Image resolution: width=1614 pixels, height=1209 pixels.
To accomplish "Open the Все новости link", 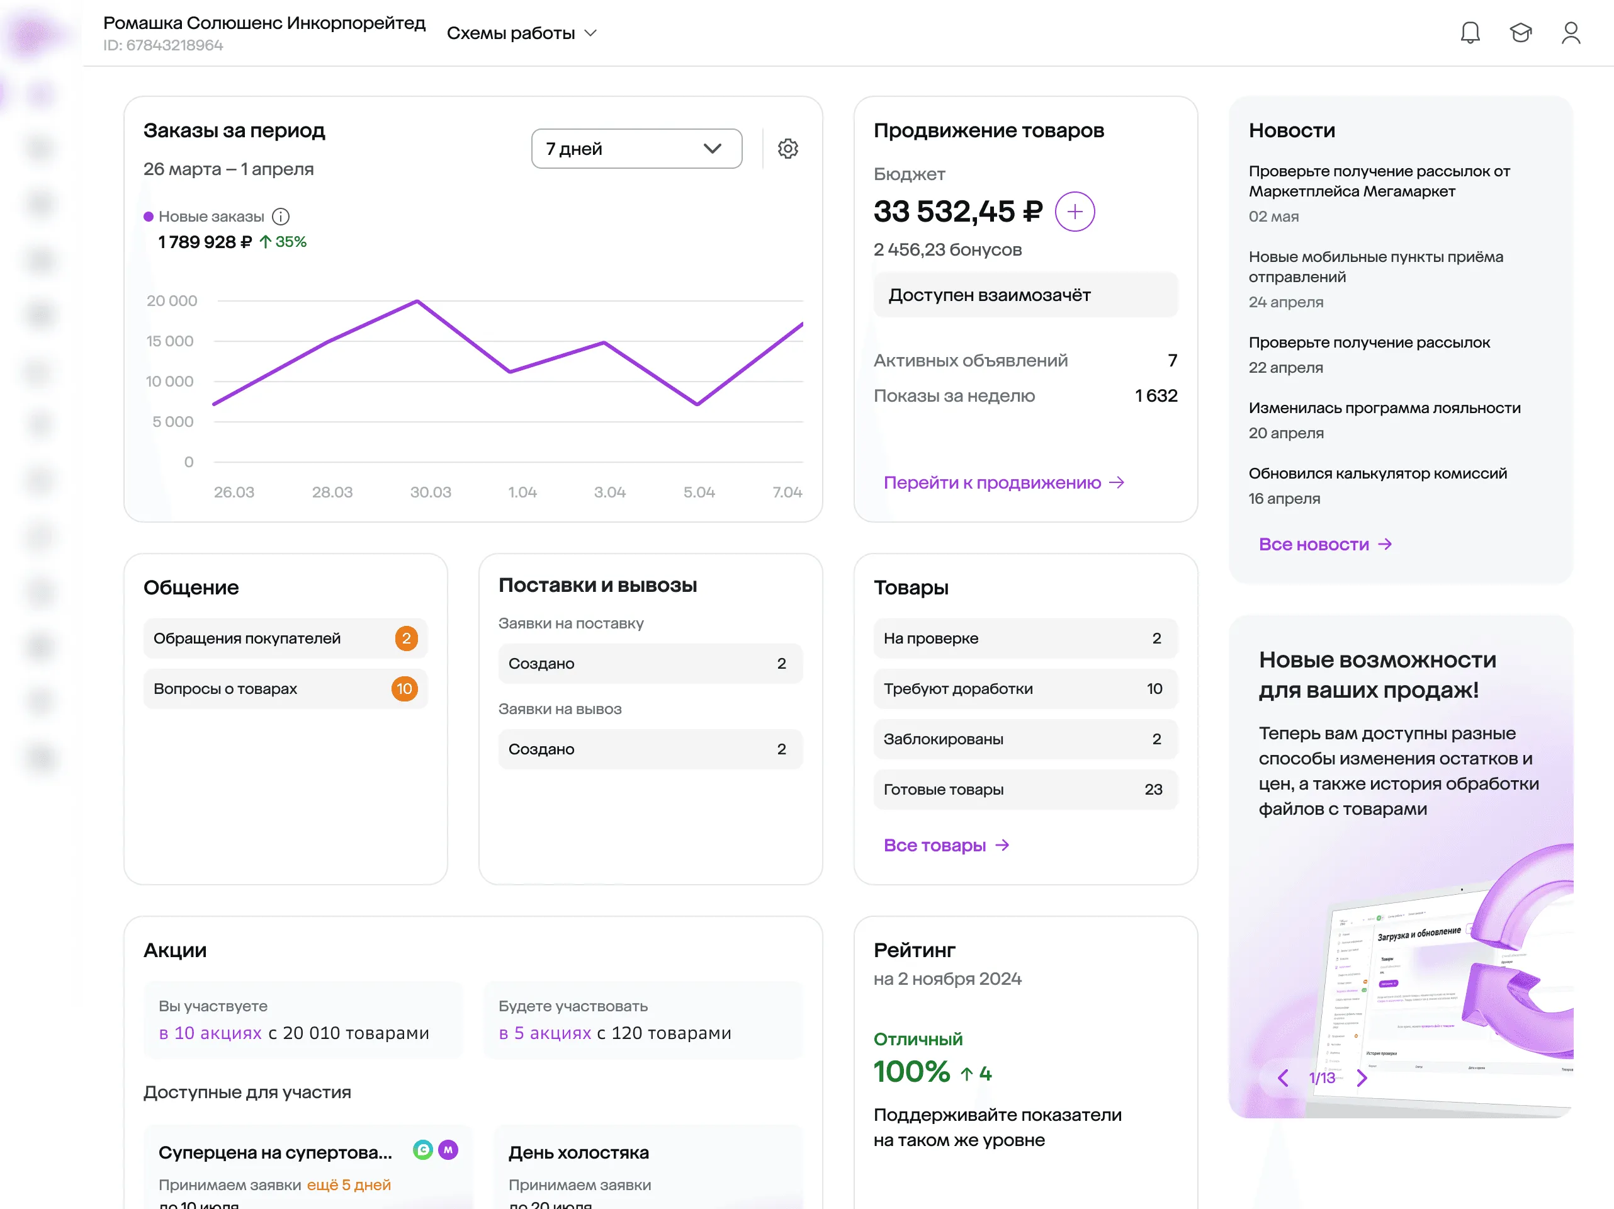I will coord(1325,545).
